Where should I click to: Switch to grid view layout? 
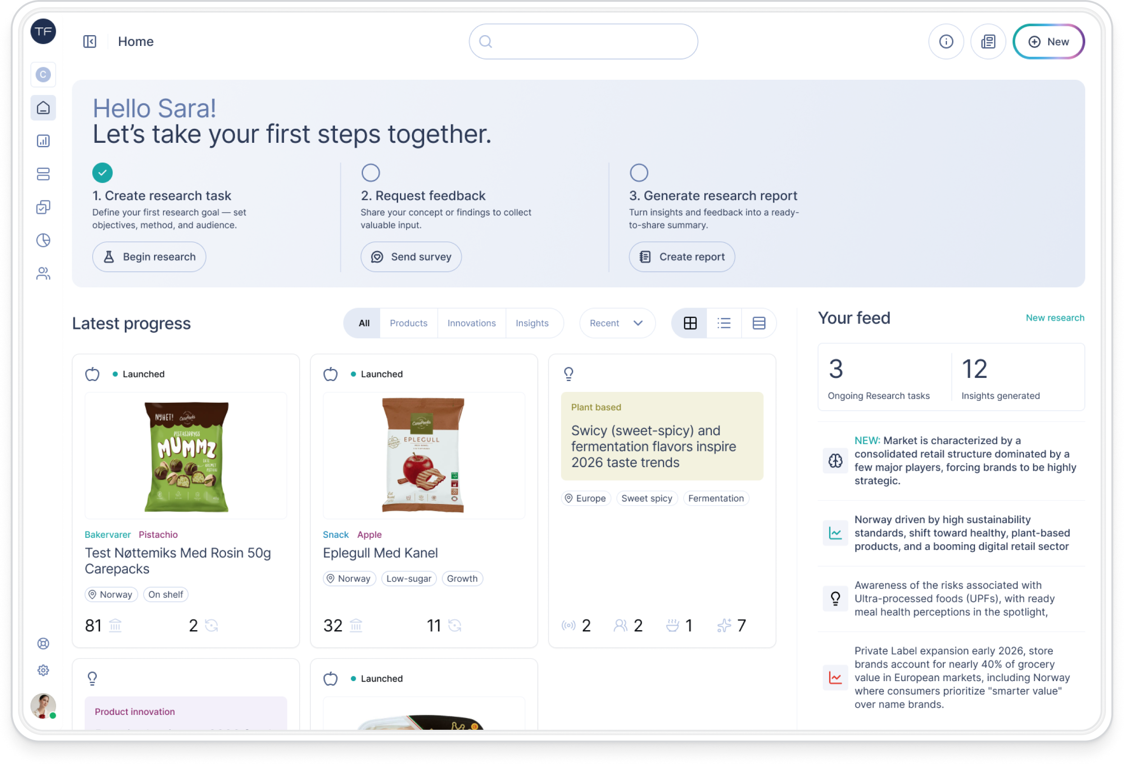[x=690, y=323]
